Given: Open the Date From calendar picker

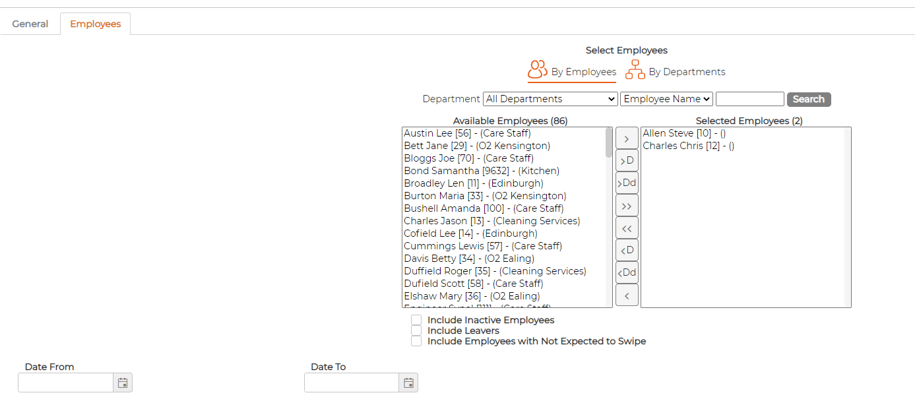Looking at the screenshot, I should pyautogui.click(x=123, y=383).
